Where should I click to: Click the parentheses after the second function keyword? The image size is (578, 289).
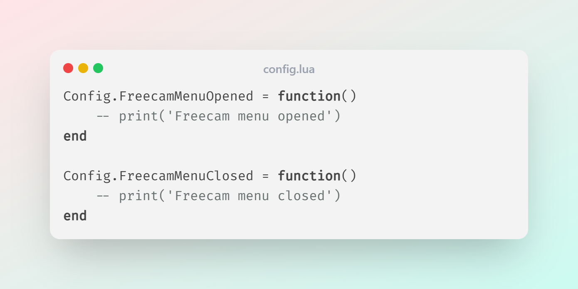click(x=349, y=176)
